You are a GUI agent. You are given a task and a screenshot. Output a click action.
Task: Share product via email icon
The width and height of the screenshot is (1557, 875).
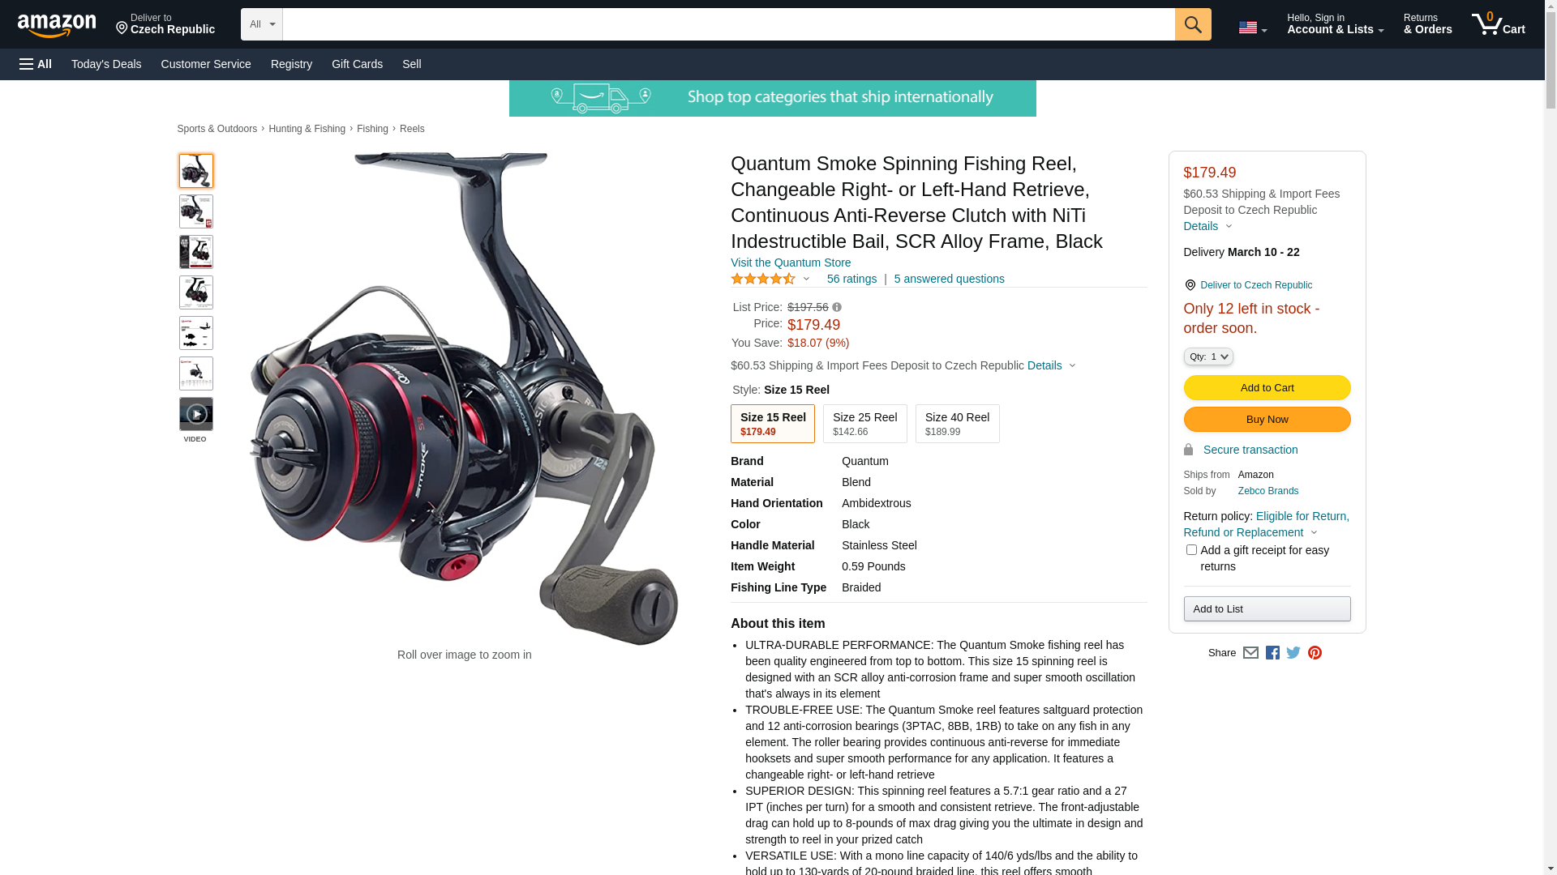[1250, 653]
